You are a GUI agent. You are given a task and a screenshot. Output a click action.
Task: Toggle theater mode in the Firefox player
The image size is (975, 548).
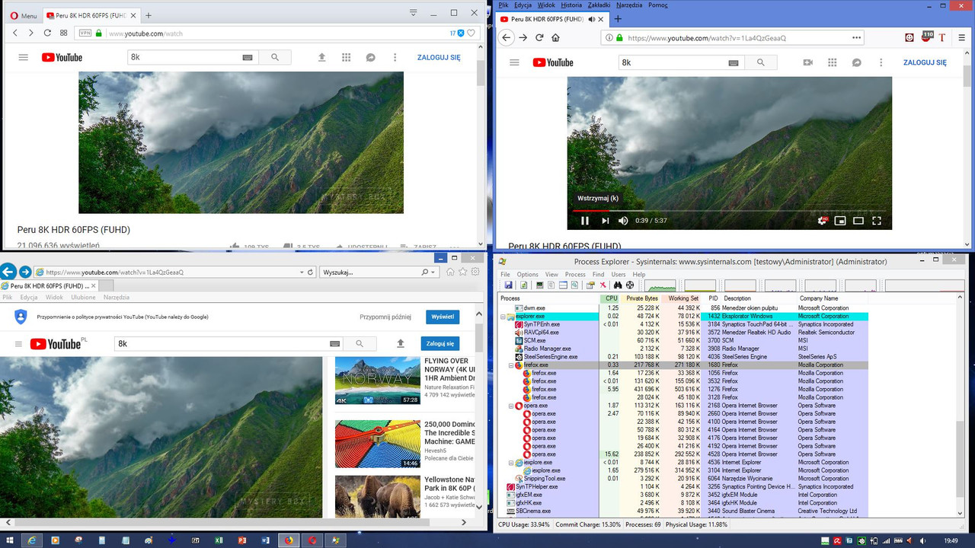tap(858, 221)
